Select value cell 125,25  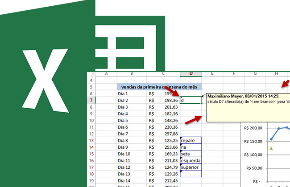pyautogui.click(x=163, y=141)
